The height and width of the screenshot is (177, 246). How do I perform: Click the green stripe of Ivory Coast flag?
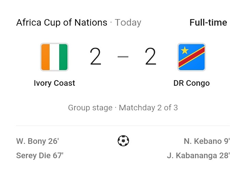(63, 57)
